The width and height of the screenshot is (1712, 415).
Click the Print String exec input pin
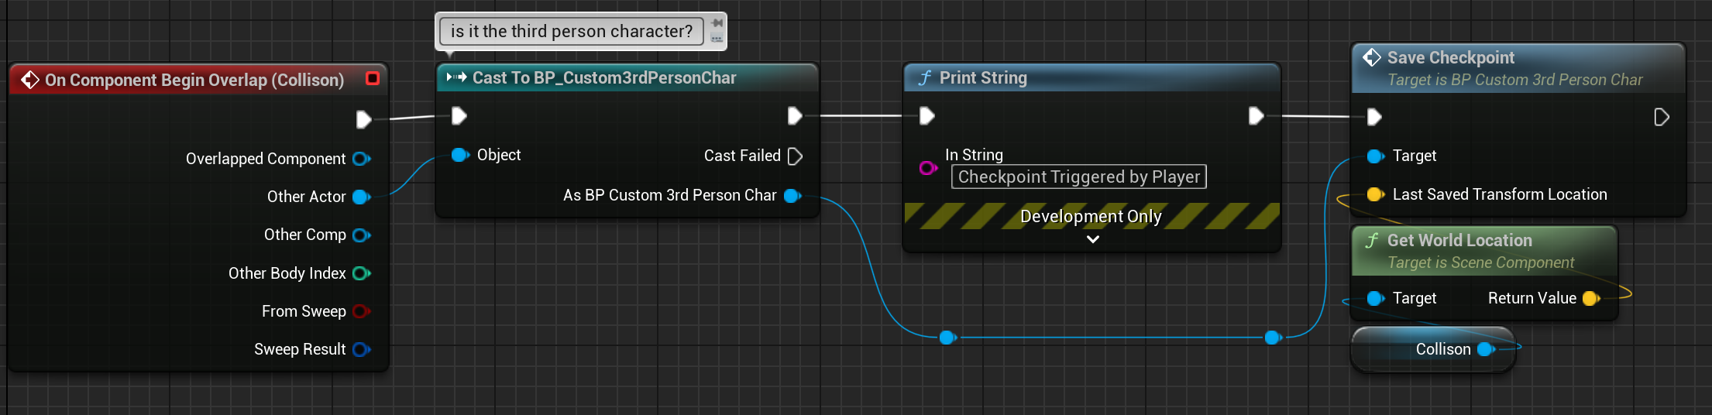pos(926,116)
